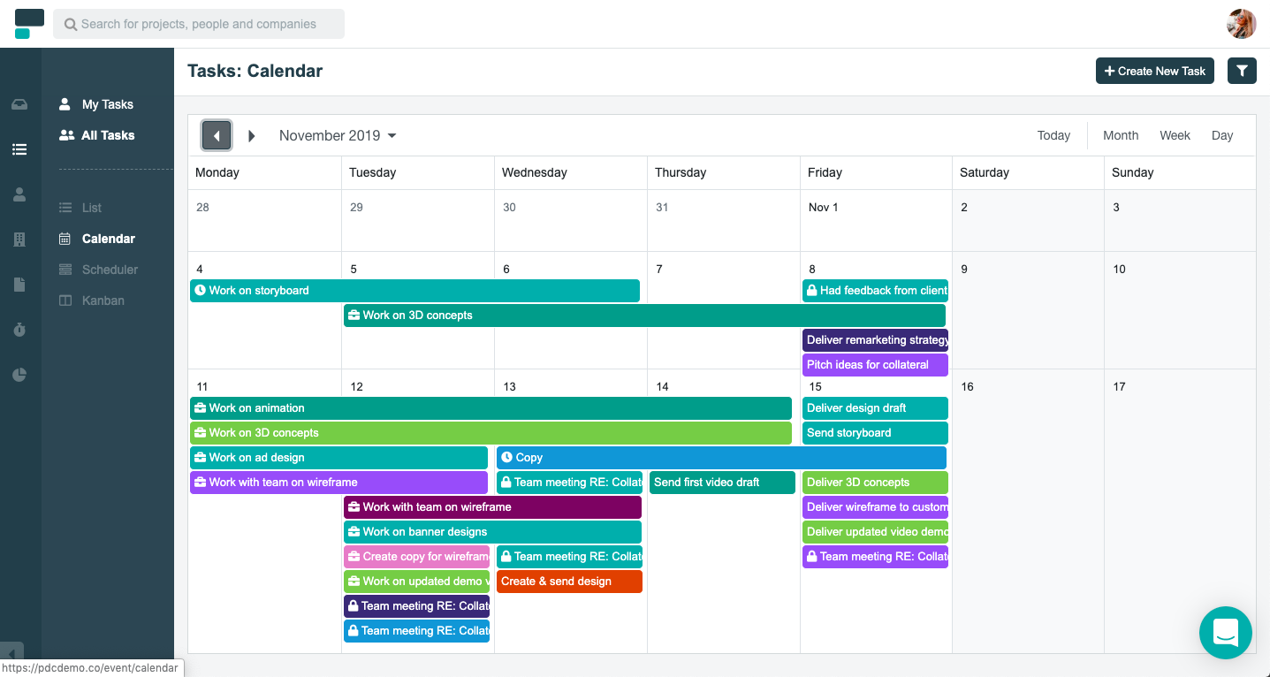Viewport: 1270px width, 677px height.
Task: Click the date number 16
Action: tap(967, 387)
